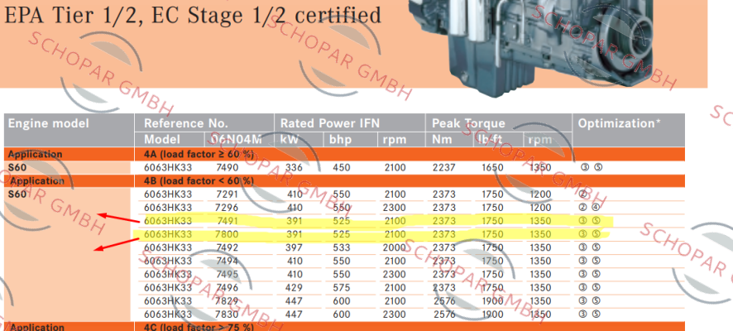Click the "Reference No." column header
This screenshot has width=733, height=331.
click(186, 123)
